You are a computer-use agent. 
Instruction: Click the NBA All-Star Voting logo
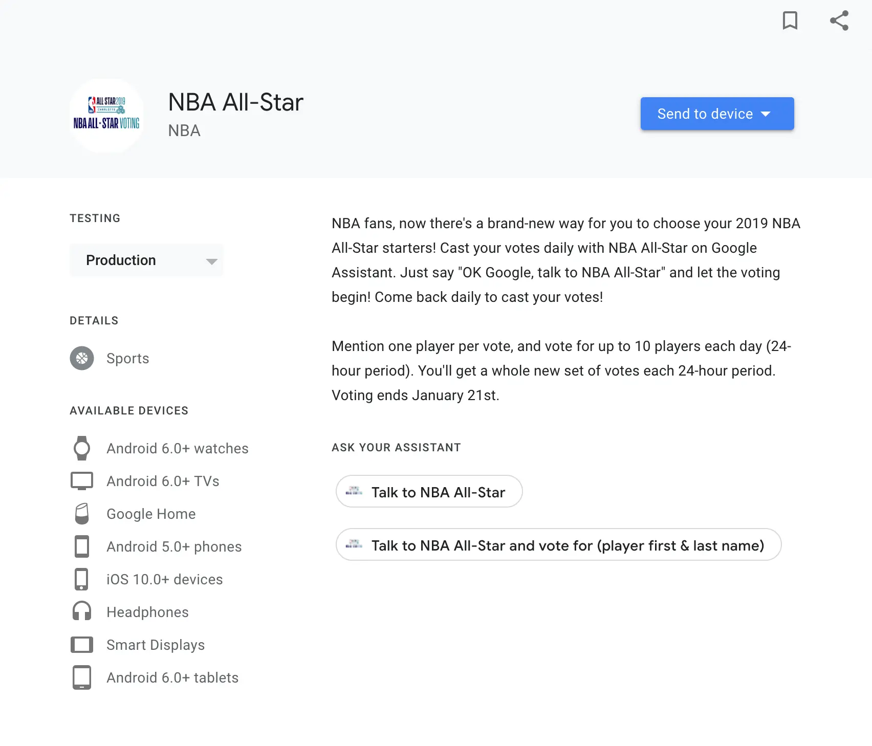click(x=106, y=115)
